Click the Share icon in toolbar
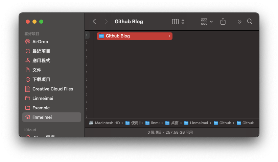Screen dimensions: 278x162 [x=223, y=21]
